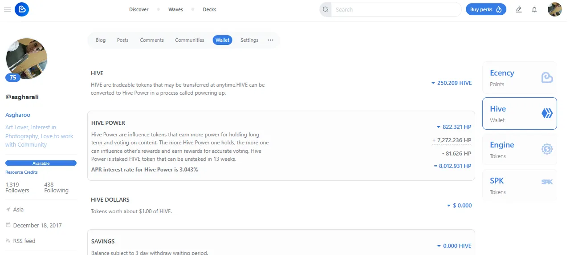570x255 pixels.
Task: Open the SPK Tokens wallet card
Action: 519,185
